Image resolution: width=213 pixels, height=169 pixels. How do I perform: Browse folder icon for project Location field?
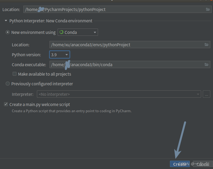tap(208, 9)
